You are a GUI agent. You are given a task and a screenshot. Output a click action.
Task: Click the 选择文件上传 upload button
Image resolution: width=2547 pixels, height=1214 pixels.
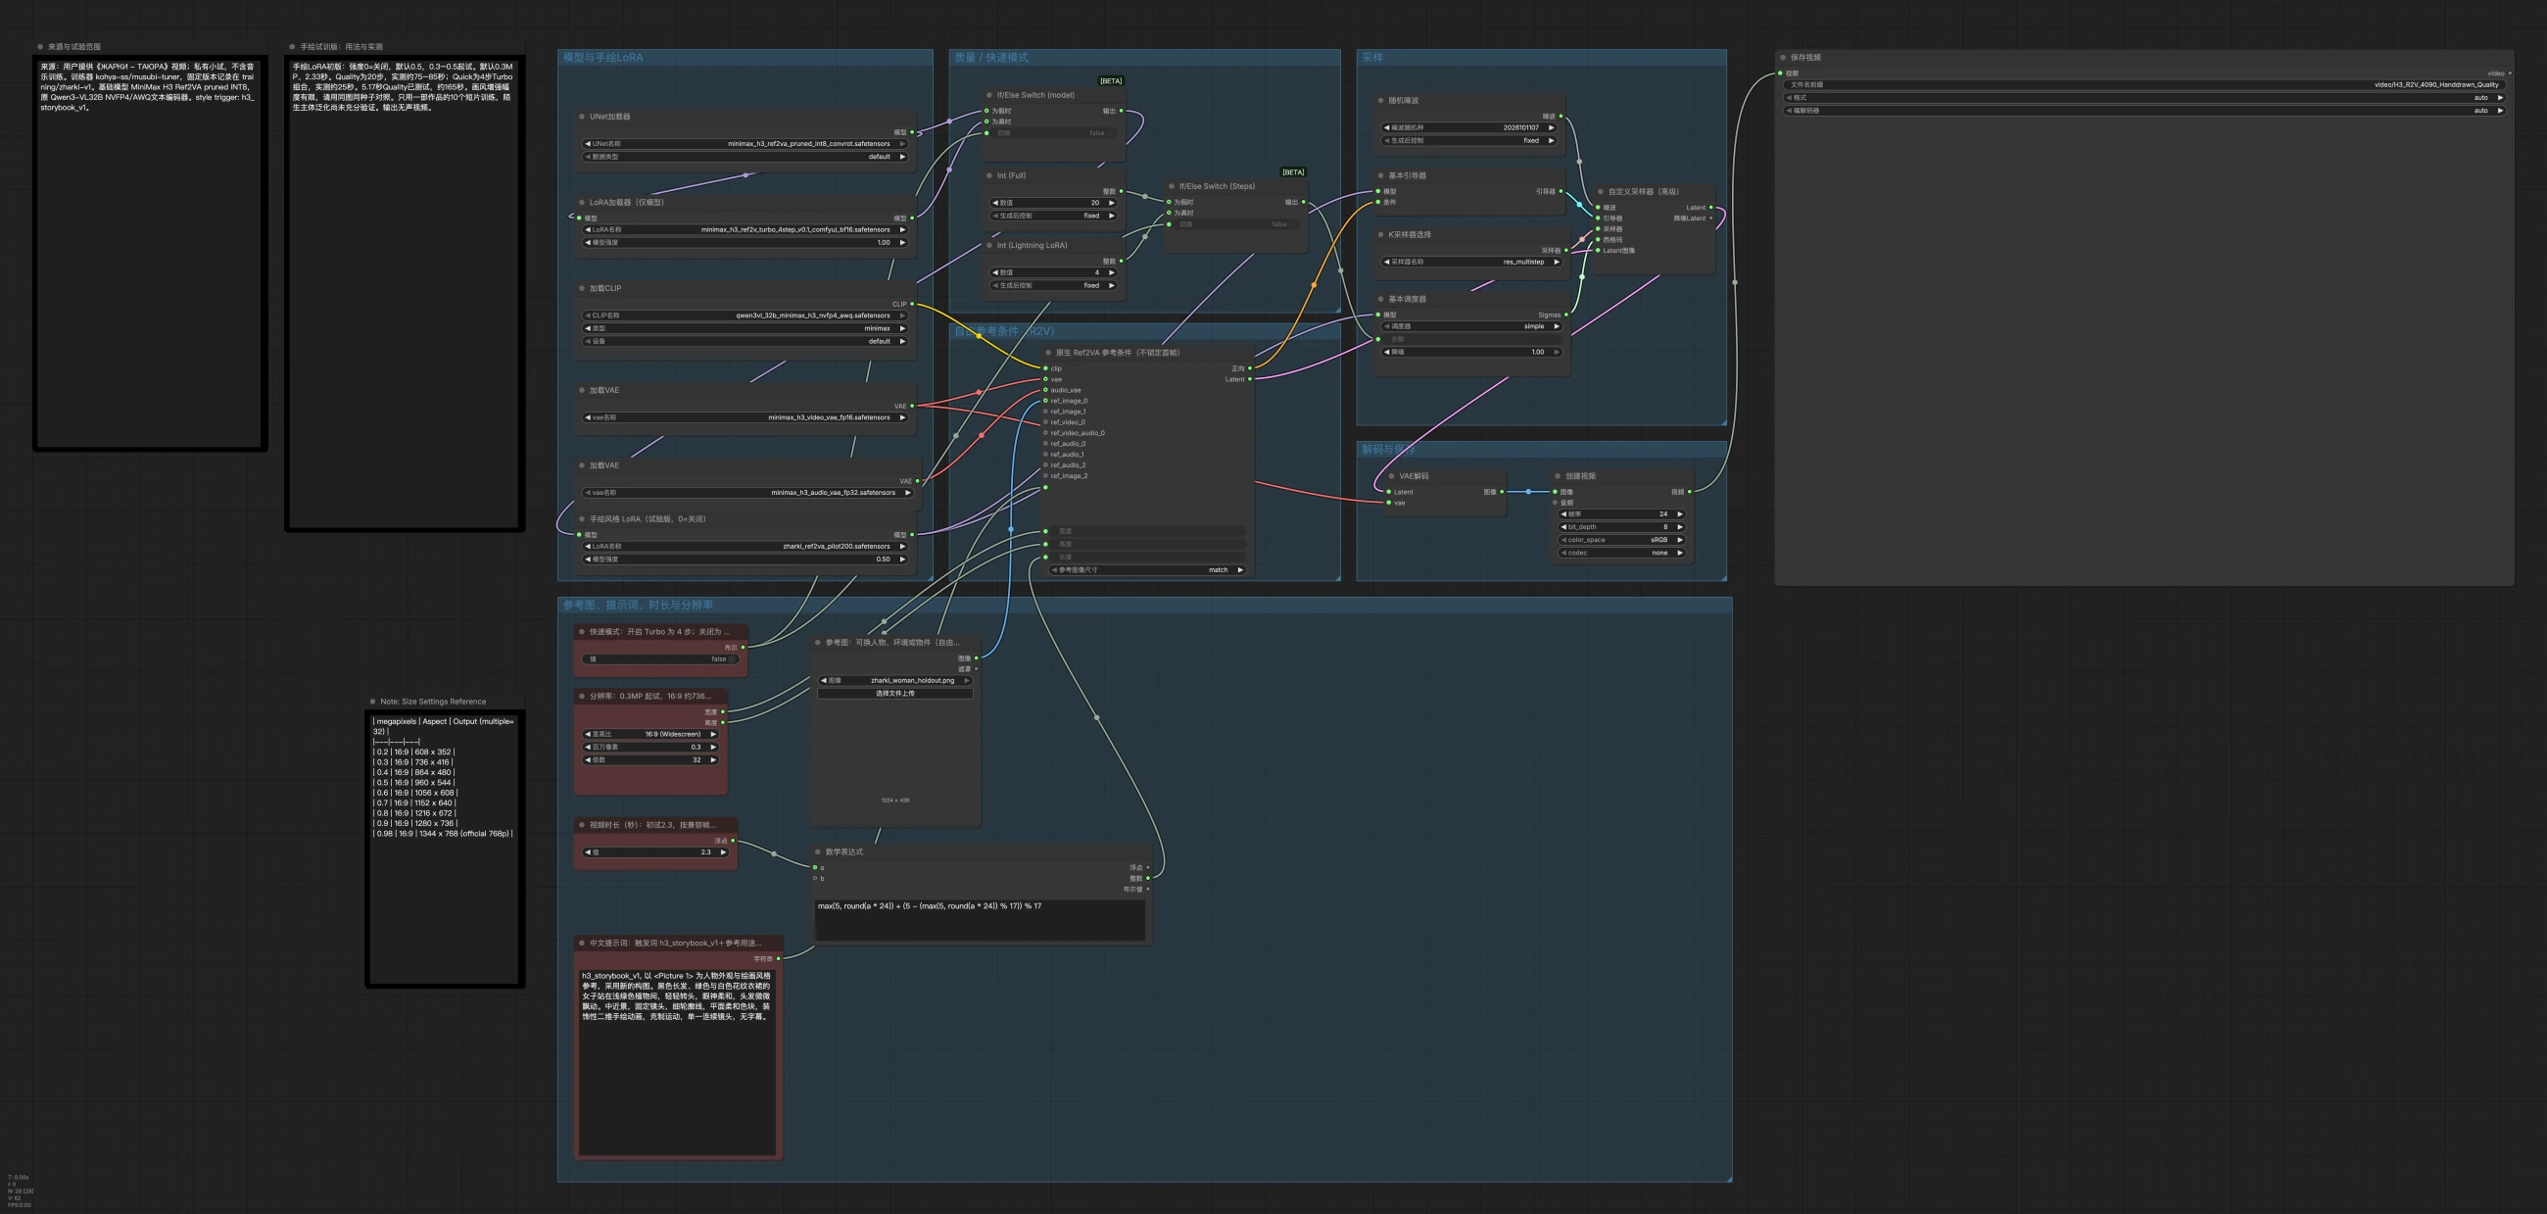tap(894, 694)
